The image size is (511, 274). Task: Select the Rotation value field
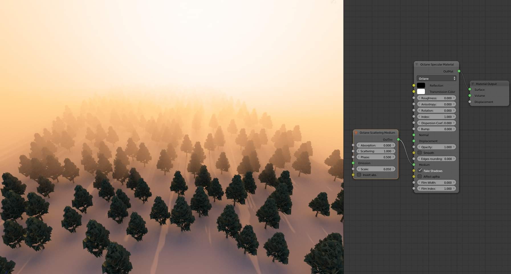[436, 110]
